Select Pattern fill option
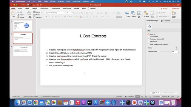This screenshot has width=191, height=107. 148,42
